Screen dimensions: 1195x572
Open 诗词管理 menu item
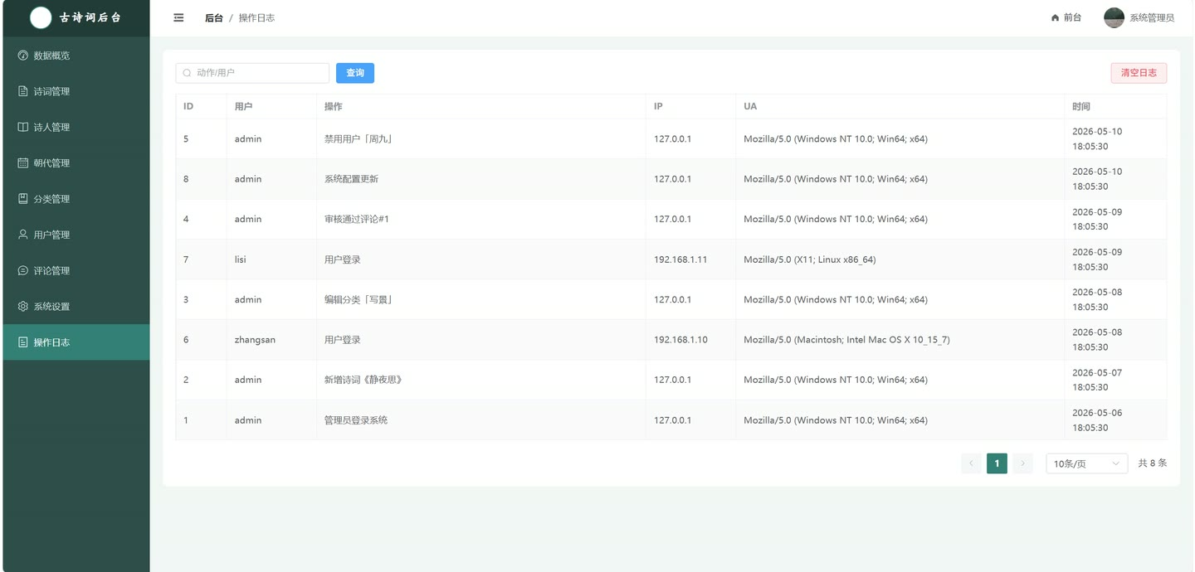(76, 91)
